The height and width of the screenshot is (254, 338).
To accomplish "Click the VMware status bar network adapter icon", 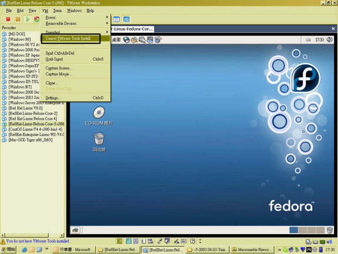I will (x=322, y=242).
